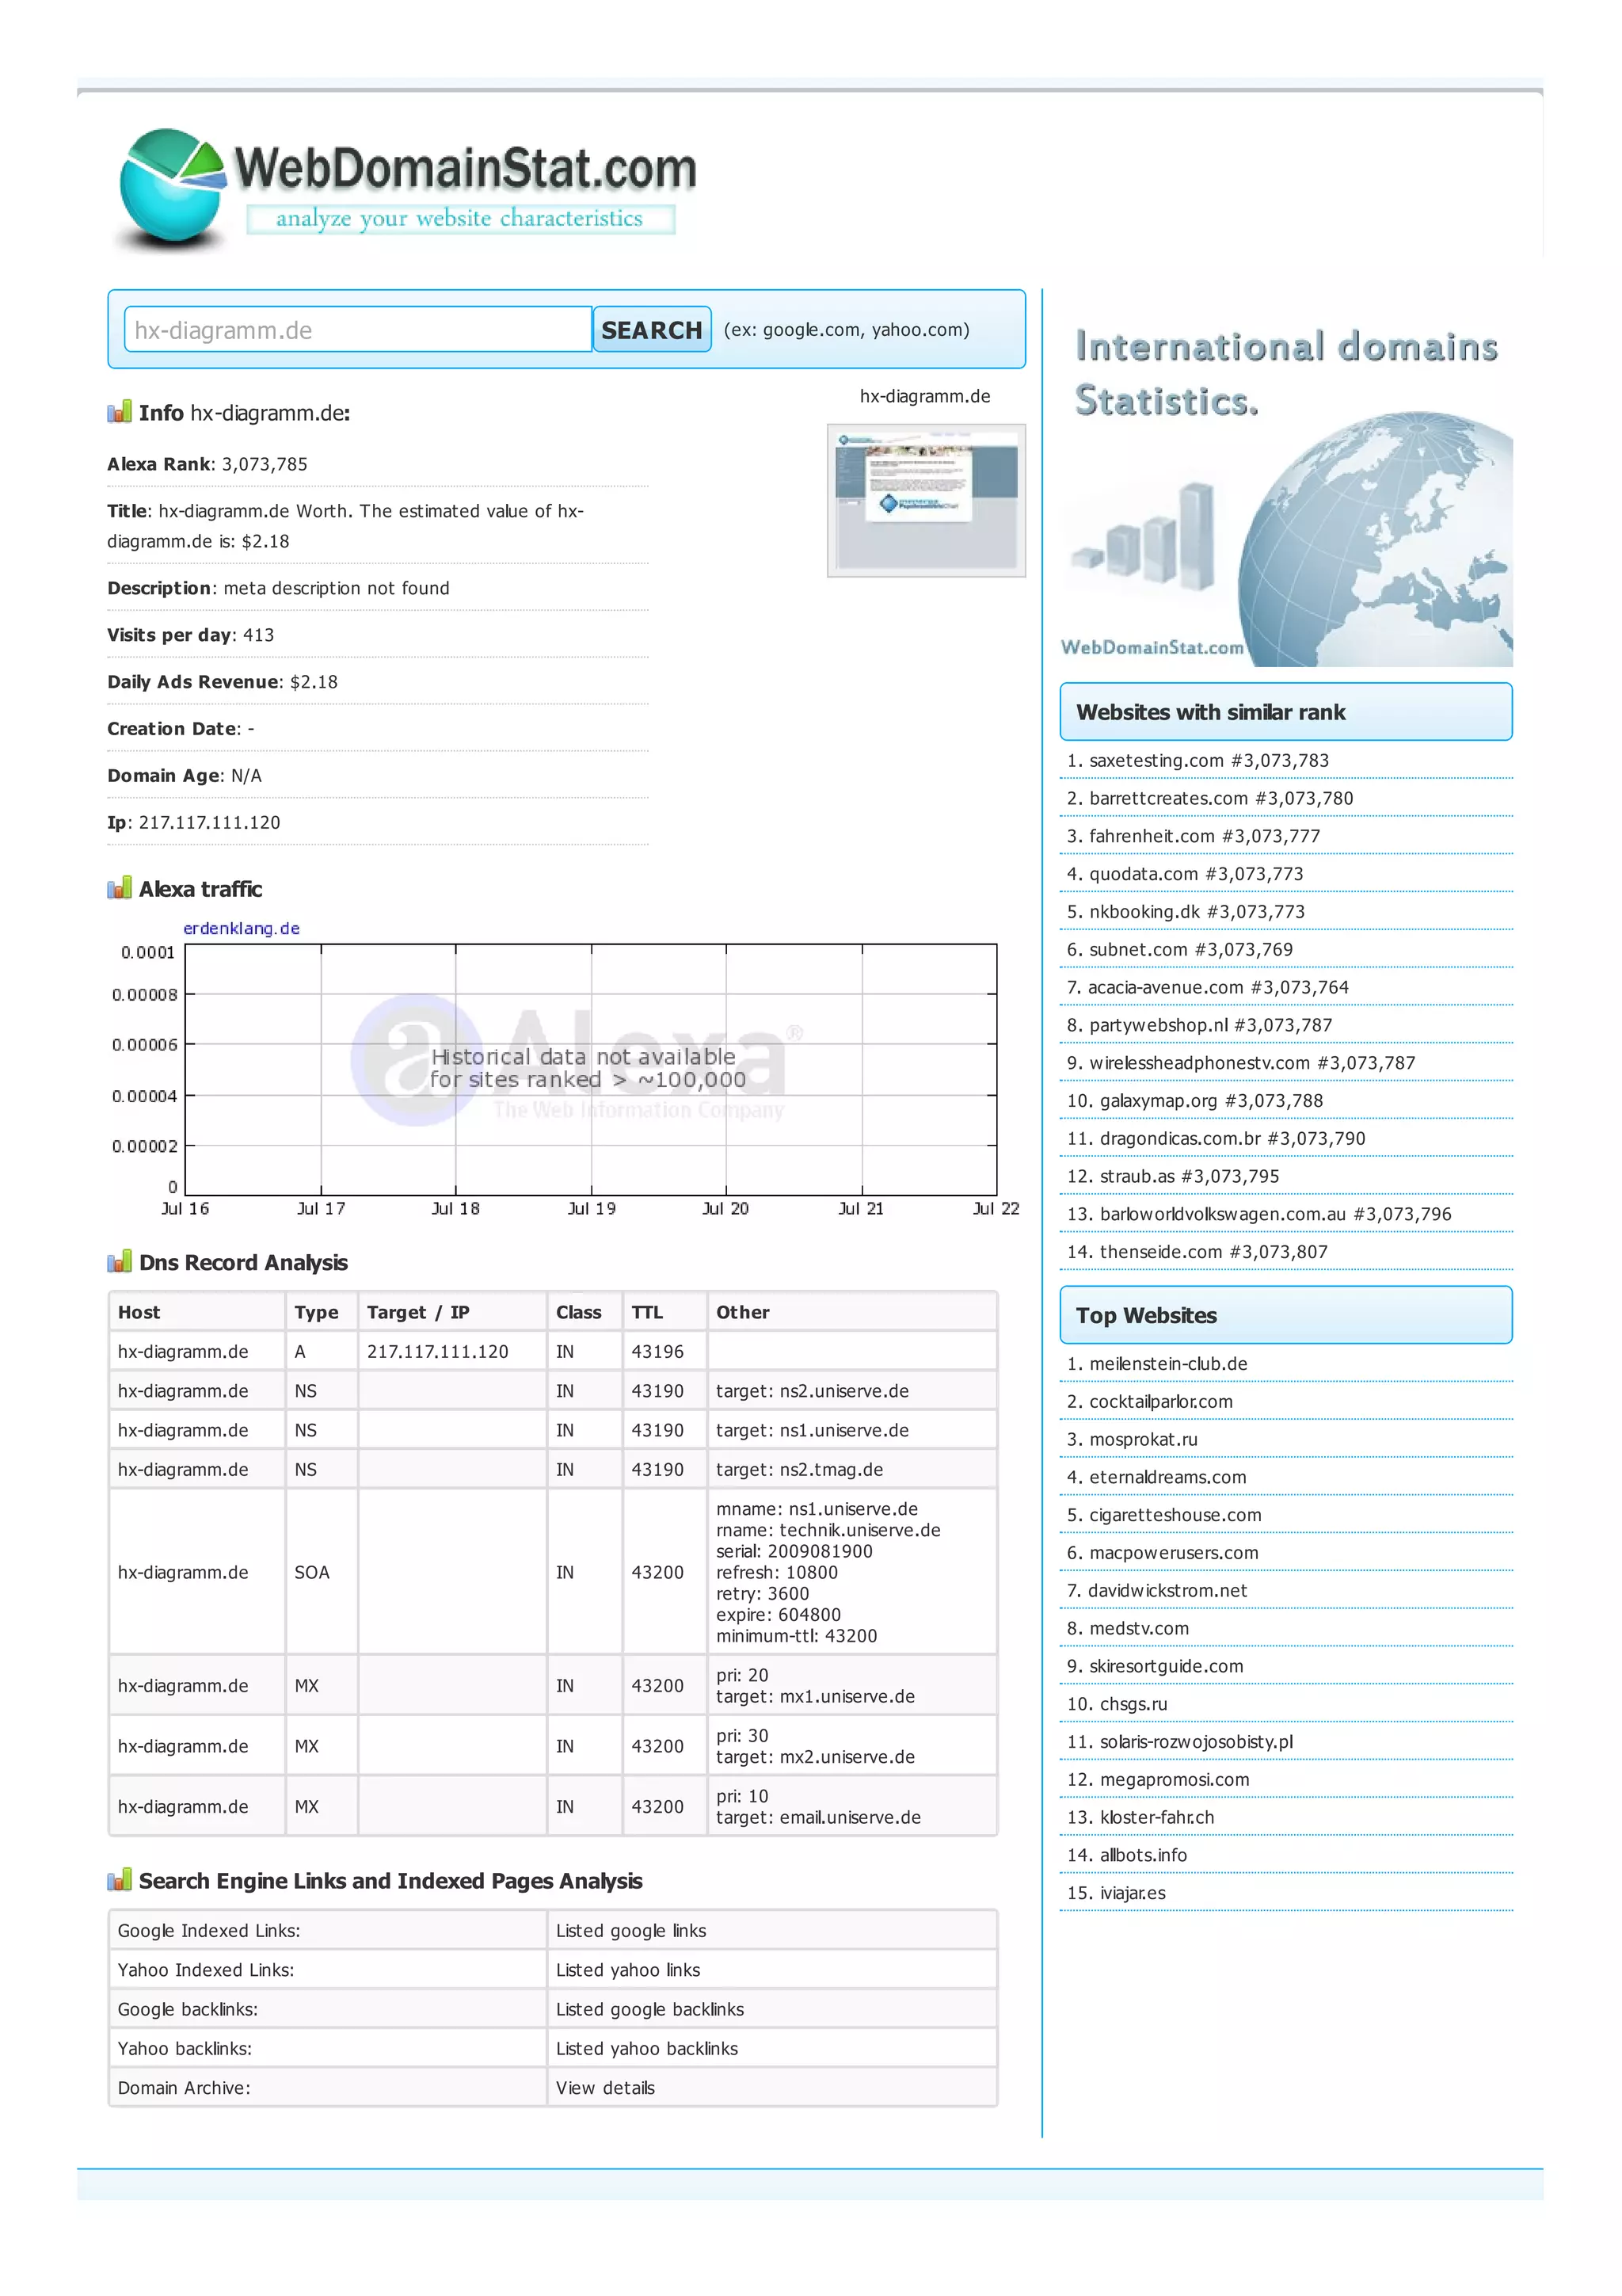This screenshot has height=2296, width=1622.
Task: Click the Visits per day value 413
Action: click(259, 635)
